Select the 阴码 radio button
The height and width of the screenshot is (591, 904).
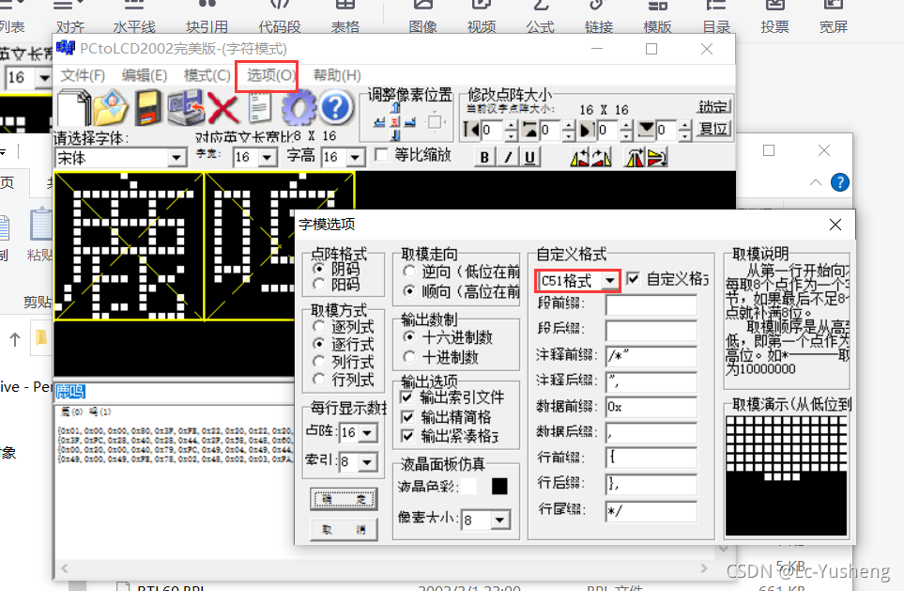tap(318, 269)
